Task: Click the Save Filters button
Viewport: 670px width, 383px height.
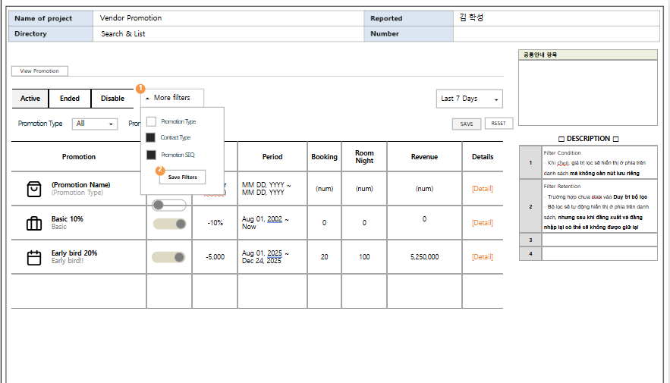Action: [x=182, y=177]
